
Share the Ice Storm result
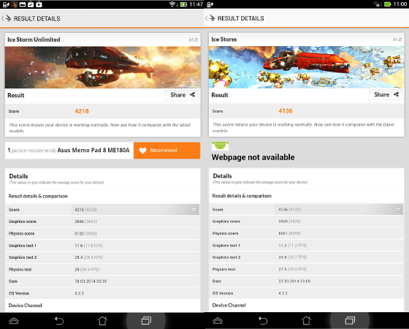(x=386, y=94)
